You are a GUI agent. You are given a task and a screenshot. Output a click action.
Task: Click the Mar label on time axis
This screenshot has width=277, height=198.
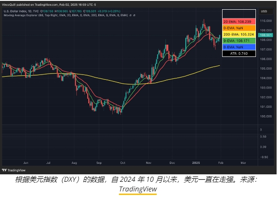pos(243,163)
